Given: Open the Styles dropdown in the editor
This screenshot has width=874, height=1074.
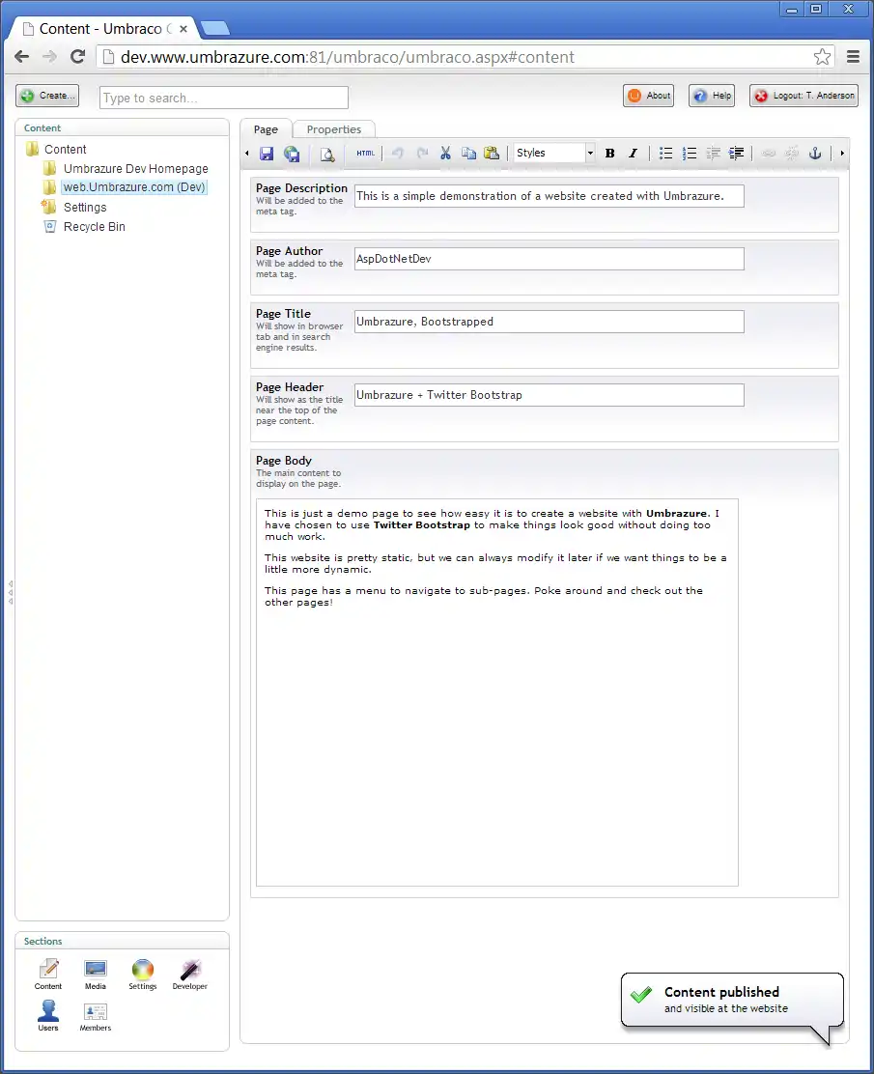Looking at the screenshot, I should click(x=554, y=153).
